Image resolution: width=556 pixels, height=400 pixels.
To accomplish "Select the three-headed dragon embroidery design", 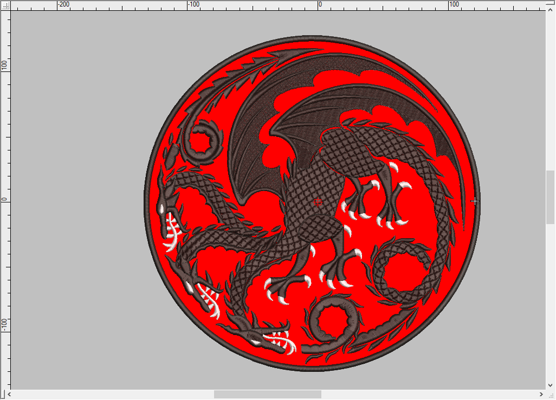I will tap(312, 204).
